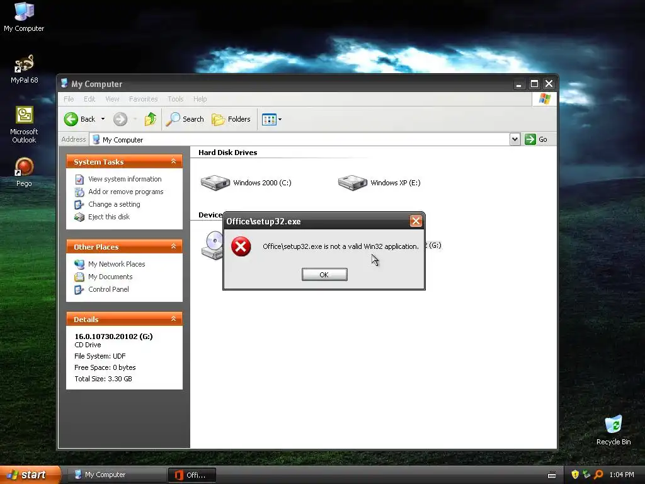
Task: Collapse the System Tasks panel
Action: [x=174, y=161]
